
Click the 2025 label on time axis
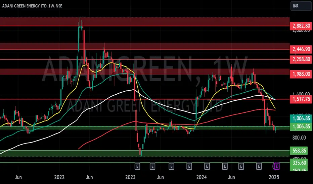coord(274,177)
